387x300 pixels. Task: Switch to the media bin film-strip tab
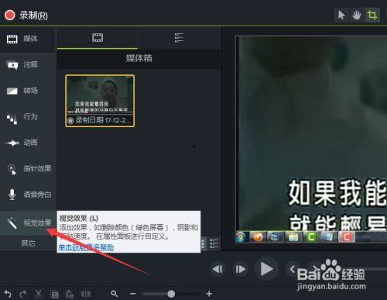(98, 38)
